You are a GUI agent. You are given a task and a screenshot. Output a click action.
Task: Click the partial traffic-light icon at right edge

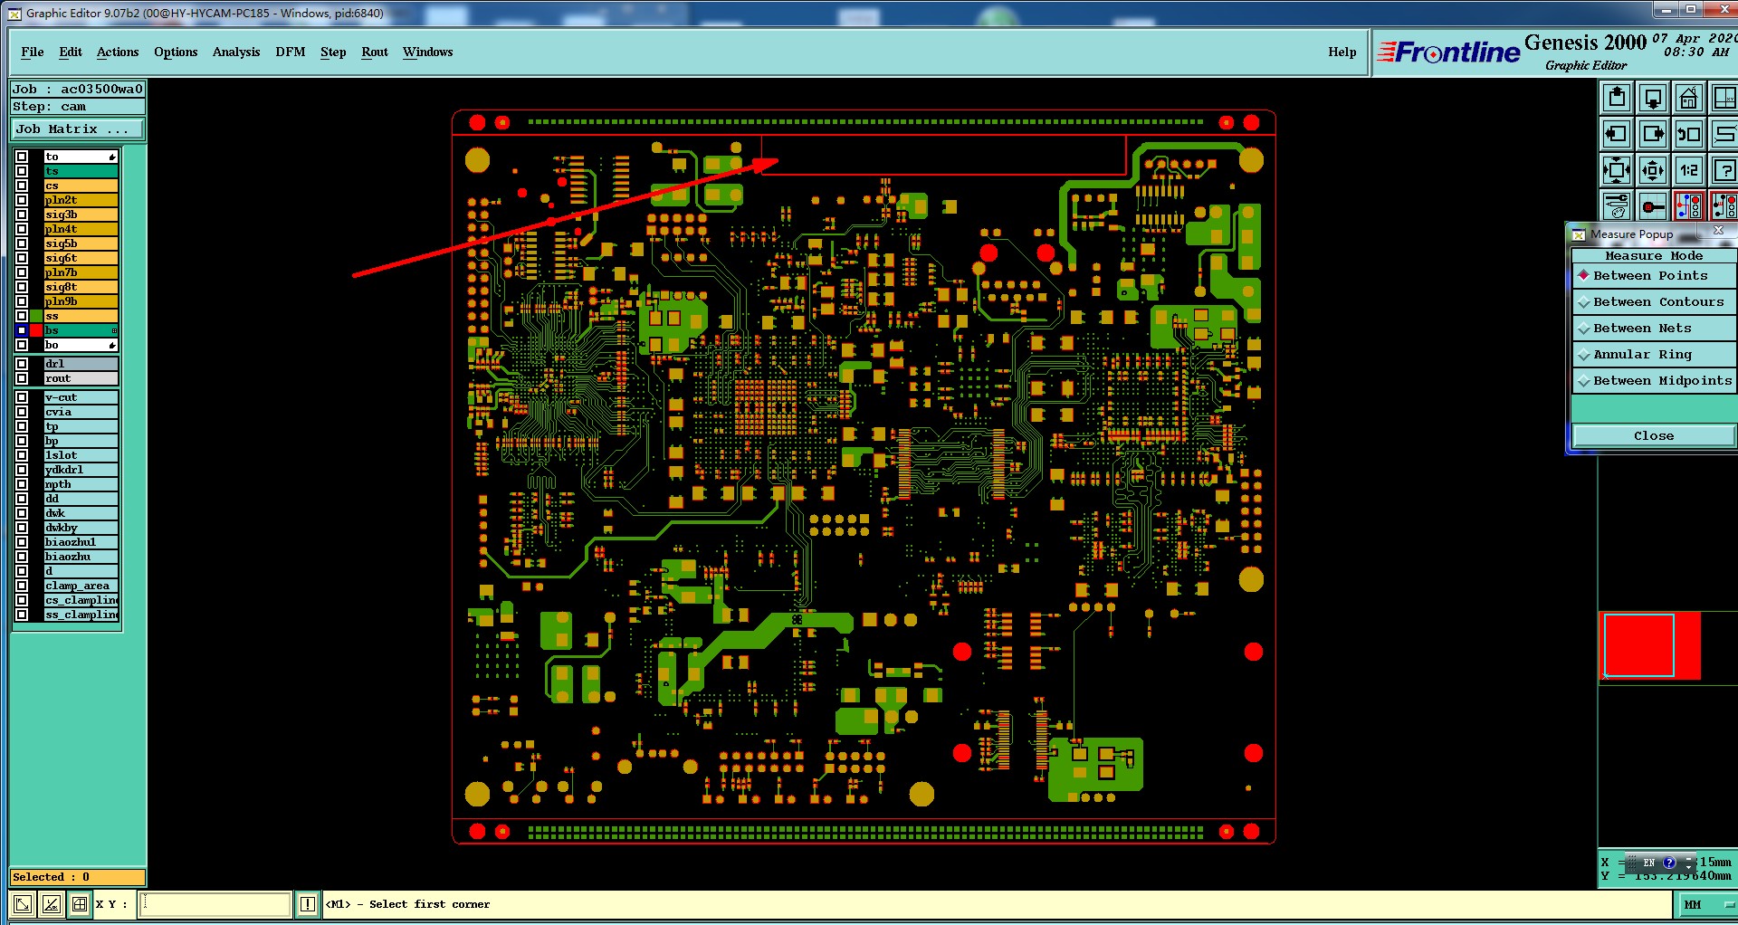coord(1724,206)
